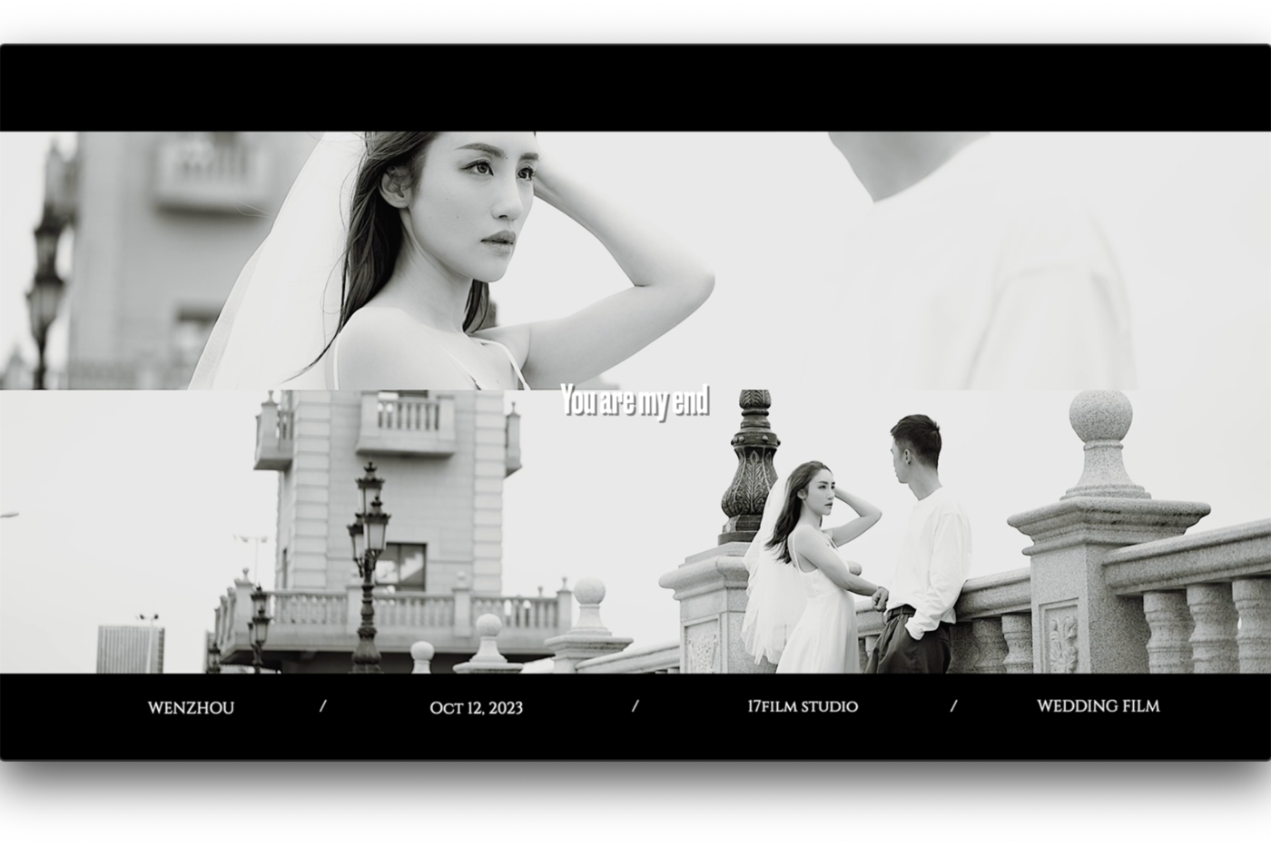The width and height of the screenshot is (1271, 847).
Task: Click the "Oct 12, 2023" date text
Action: coord(477,708)
